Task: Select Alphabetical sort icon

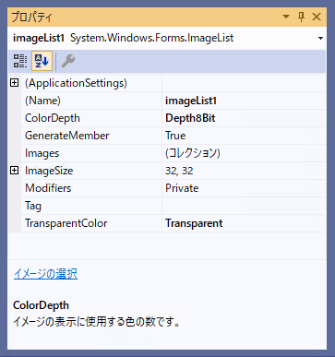Action: click(42, 61)
